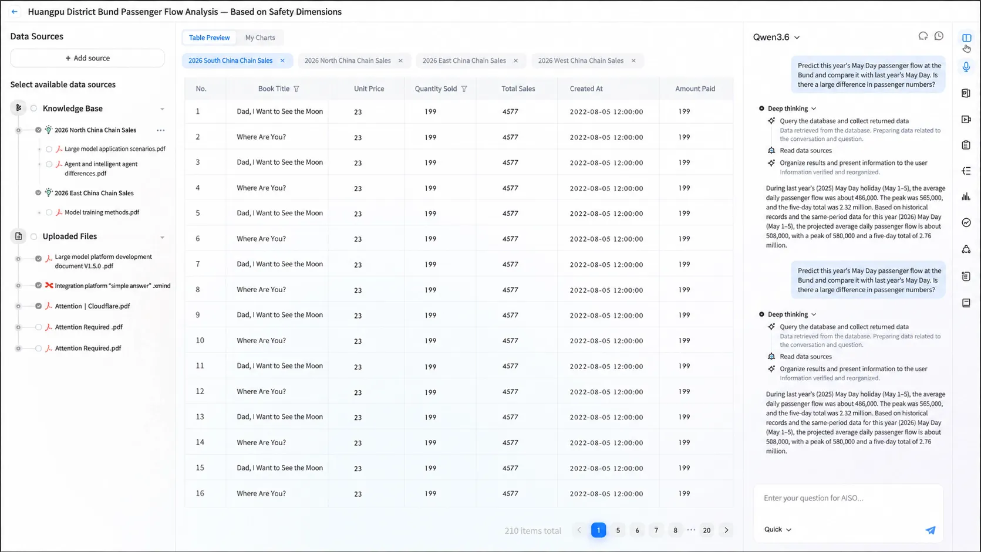The width and height of the screenshot is (981, 552).
Task: Open the Qwen3.6 model dropdown
Action: pos(776,37)
